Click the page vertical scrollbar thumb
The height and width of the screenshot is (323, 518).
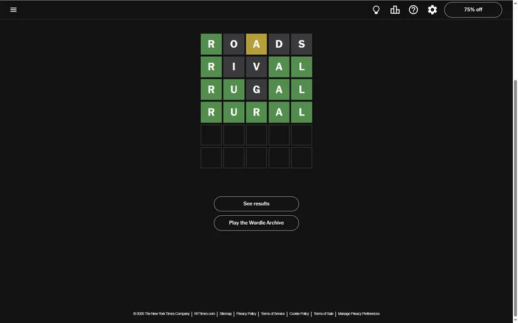coord(515,198)
